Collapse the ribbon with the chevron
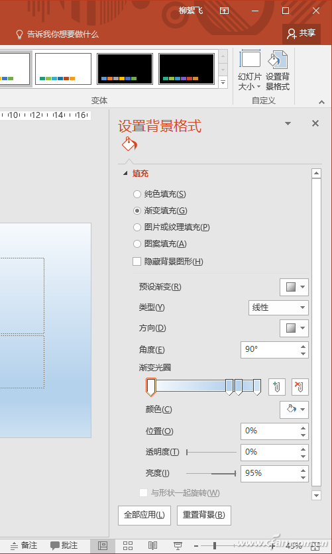Screen dimensions: 332x554 click(321, 103)
